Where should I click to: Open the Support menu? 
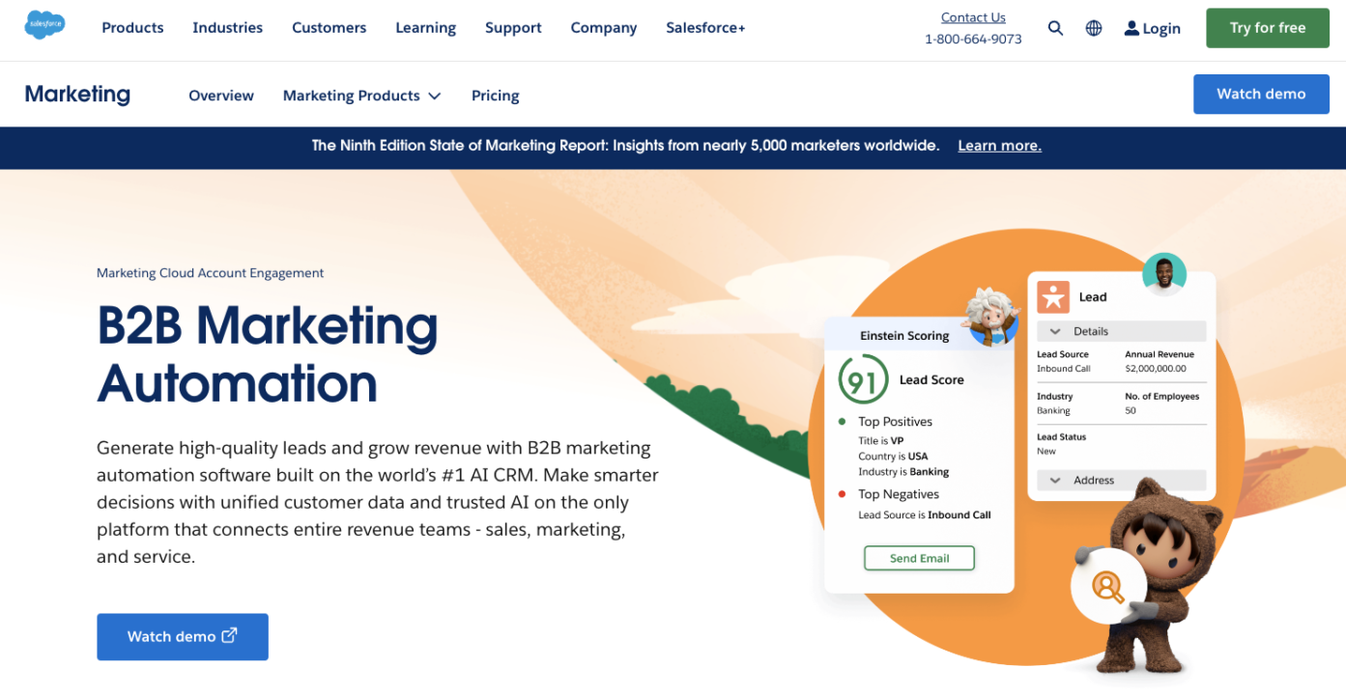click(513, 28)
